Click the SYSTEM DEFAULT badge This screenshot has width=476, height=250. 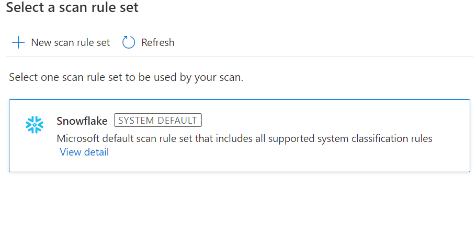(157, 121)
